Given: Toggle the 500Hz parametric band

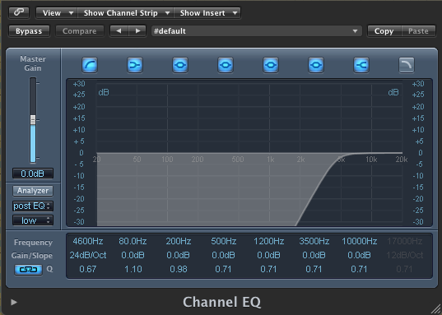Looking at the screenshot, I should click(226, 65).
